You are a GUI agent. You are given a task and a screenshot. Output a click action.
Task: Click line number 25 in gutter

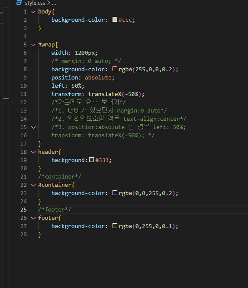(x=23, y=210)
